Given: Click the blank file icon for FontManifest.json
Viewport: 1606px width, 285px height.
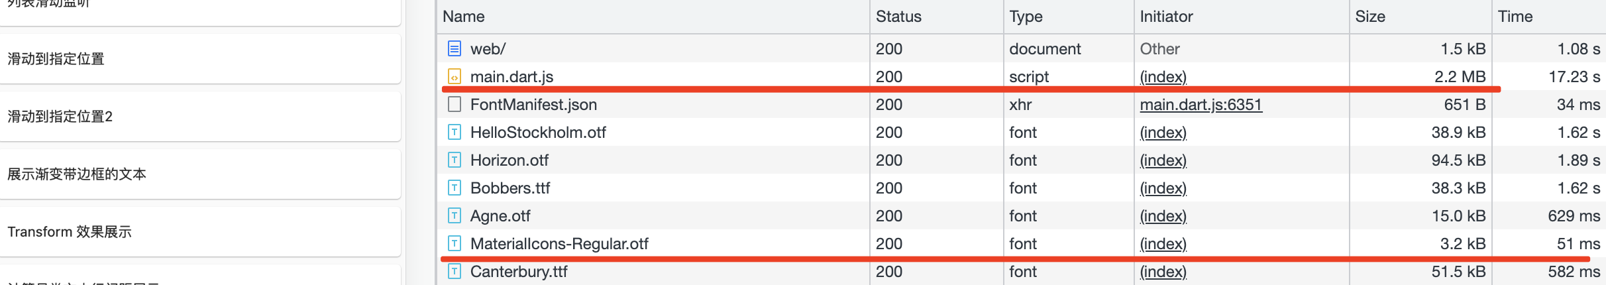Looking at the screenshot, I should pos(454,104).
